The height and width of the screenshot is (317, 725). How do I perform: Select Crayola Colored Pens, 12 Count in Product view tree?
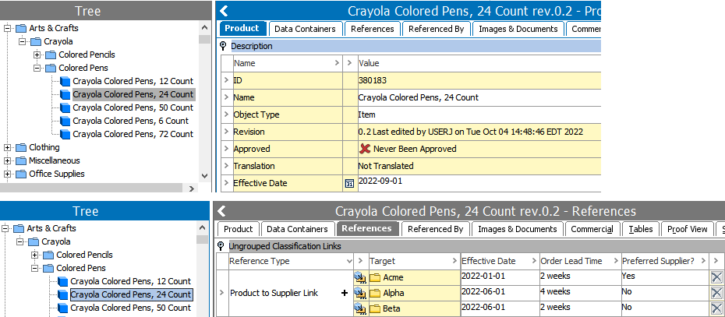pyautogui.click(x=133, y=81)
